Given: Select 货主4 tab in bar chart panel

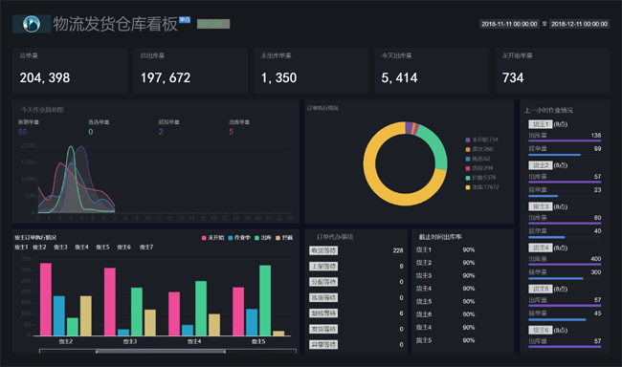Looking at the screenshot, I should point(81,247).
